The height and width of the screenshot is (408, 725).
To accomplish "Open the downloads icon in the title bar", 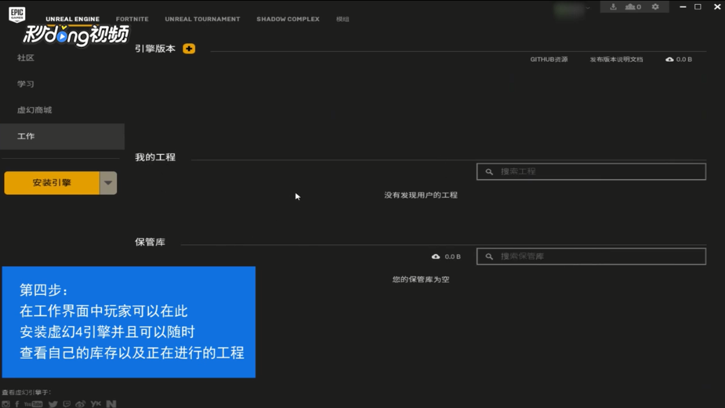I will tap(613, 7).
